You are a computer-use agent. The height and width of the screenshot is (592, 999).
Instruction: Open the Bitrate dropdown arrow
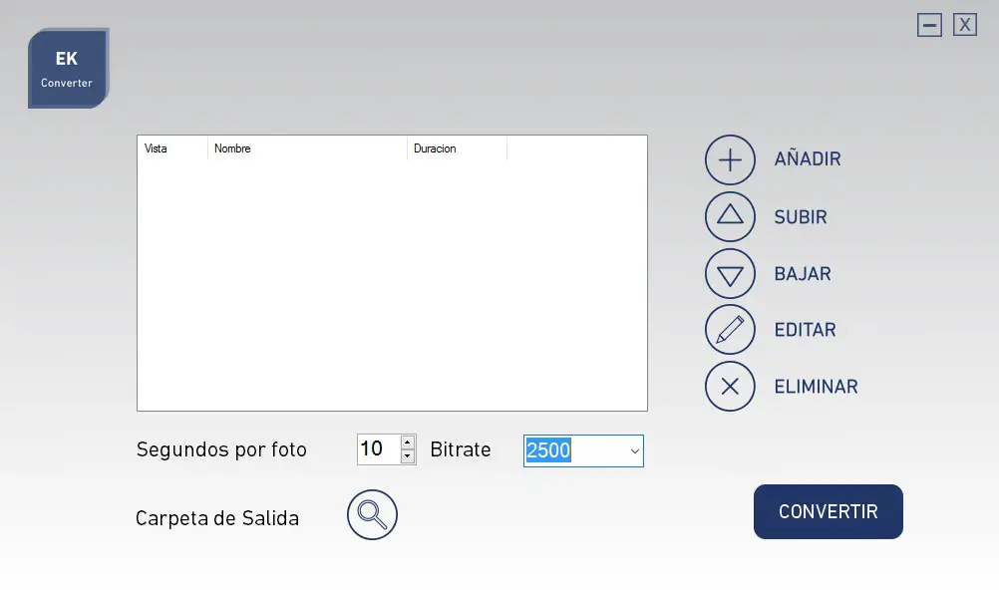(634, 450)
